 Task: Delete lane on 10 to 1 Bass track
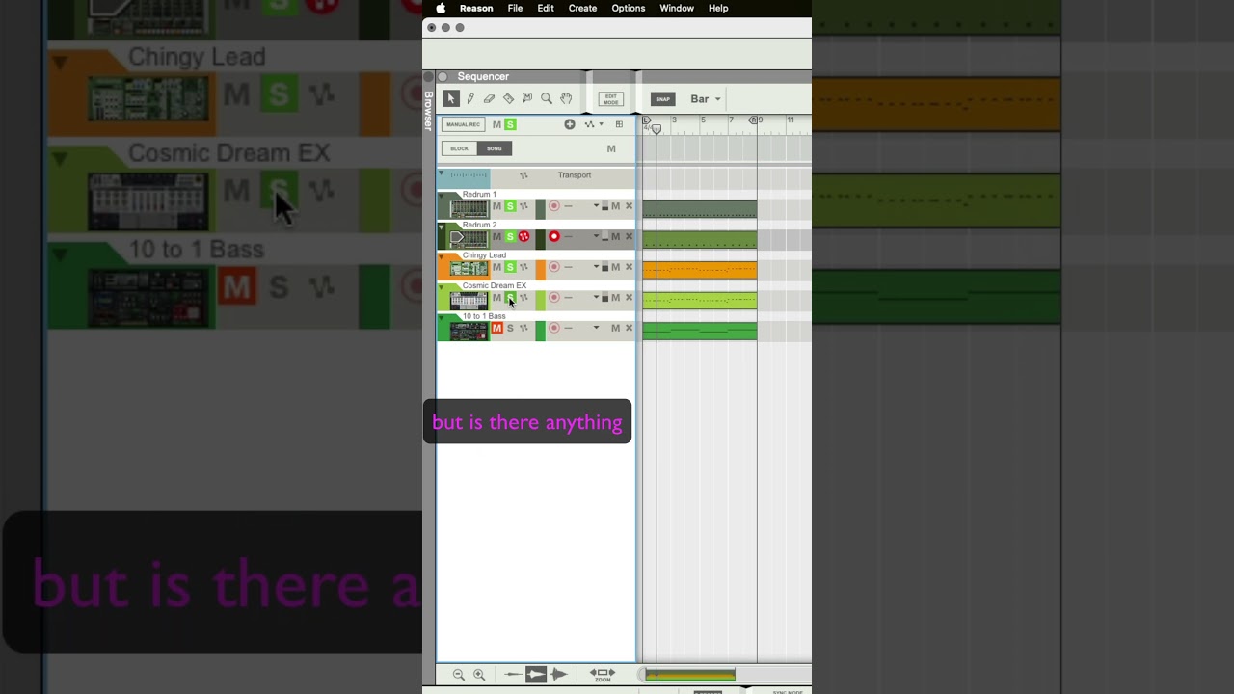tap(630, 328)
